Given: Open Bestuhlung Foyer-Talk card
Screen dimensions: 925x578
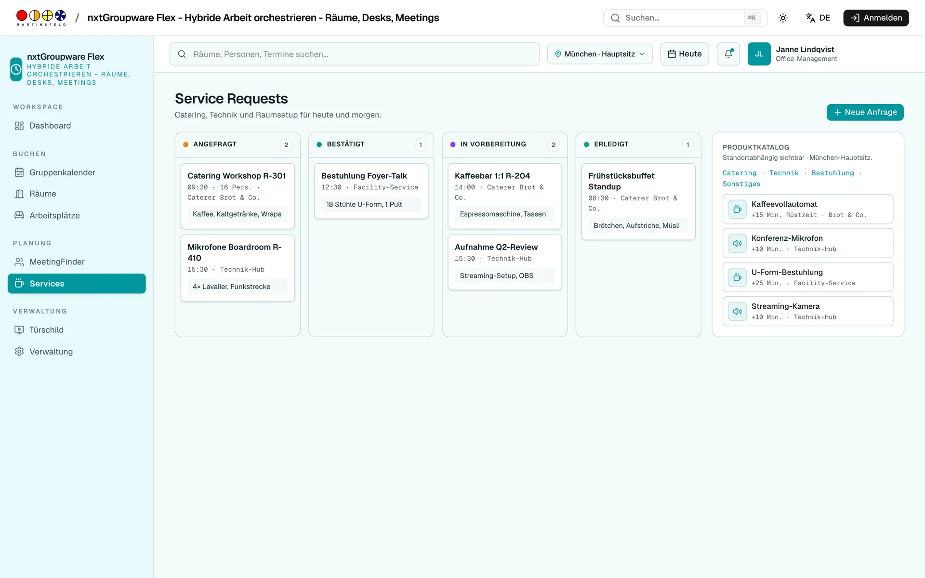Looking at the screenshot, I should coord(371,191).
